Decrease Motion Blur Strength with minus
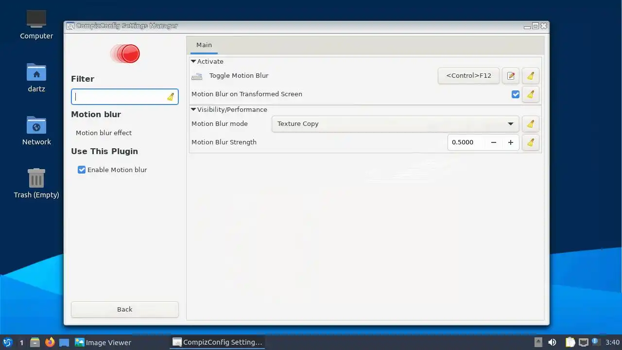This screenshot has height=350, width=622. click(494, 142)
